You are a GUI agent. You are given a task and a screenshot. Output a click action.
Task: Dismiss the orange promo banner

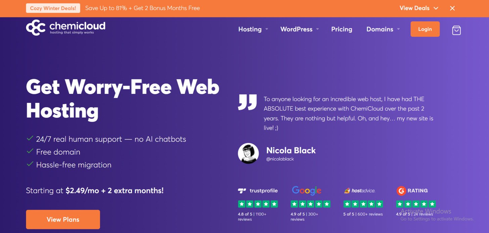[x=452, y=8]
